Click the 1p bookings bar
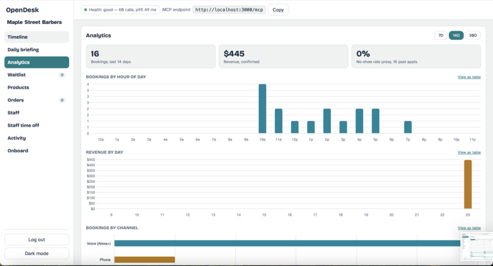493x266 pixels. tap(311, 127)
